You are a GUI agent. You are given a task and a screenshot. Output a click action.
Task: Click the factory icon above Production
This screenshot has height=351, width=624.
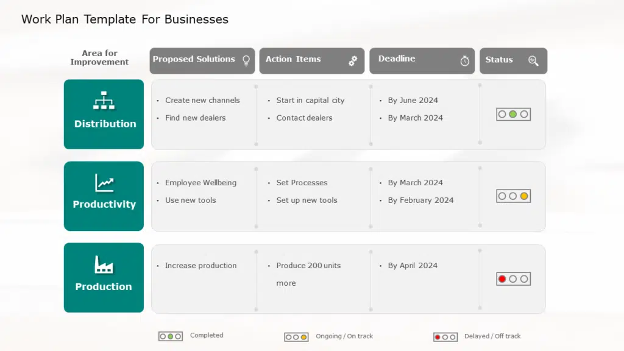click(x=104, y=263)
